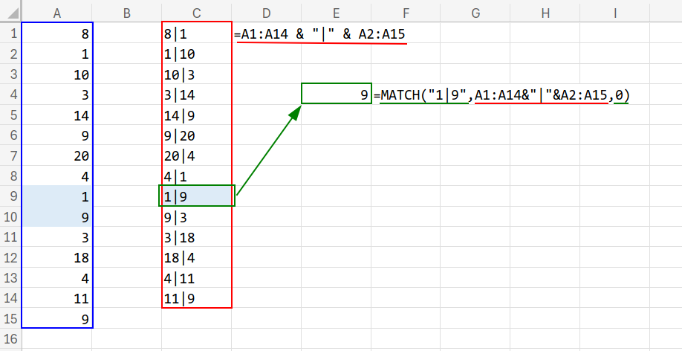Viewport: 682px width, 351px height.
Task: Select cell C7 containing 20|4
Action: 197,155
